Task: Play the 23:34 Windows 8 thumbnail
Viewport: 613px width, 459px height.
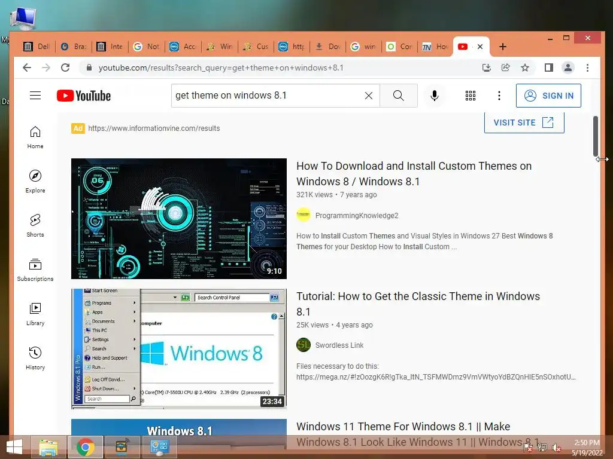Action: pyautogui.click(x=178, y=348)
